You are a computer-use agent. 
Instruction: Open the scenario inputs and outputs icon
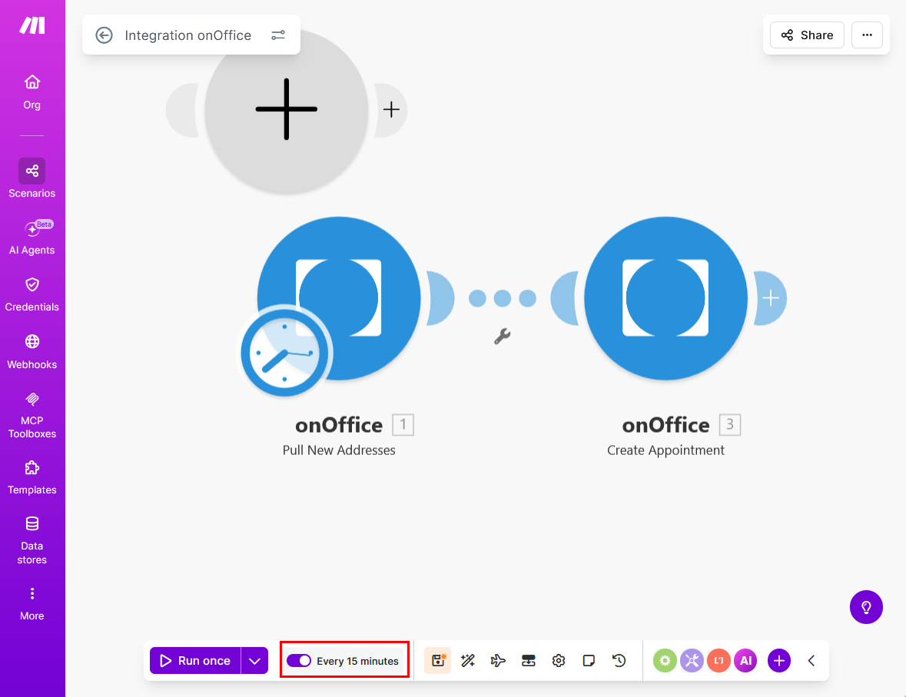click(528, 661)
